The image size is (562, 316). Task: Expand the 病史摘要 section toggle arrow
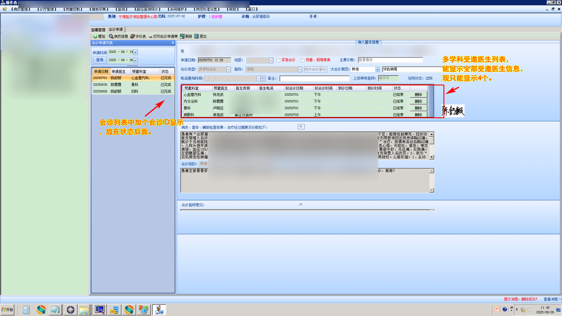301,126
